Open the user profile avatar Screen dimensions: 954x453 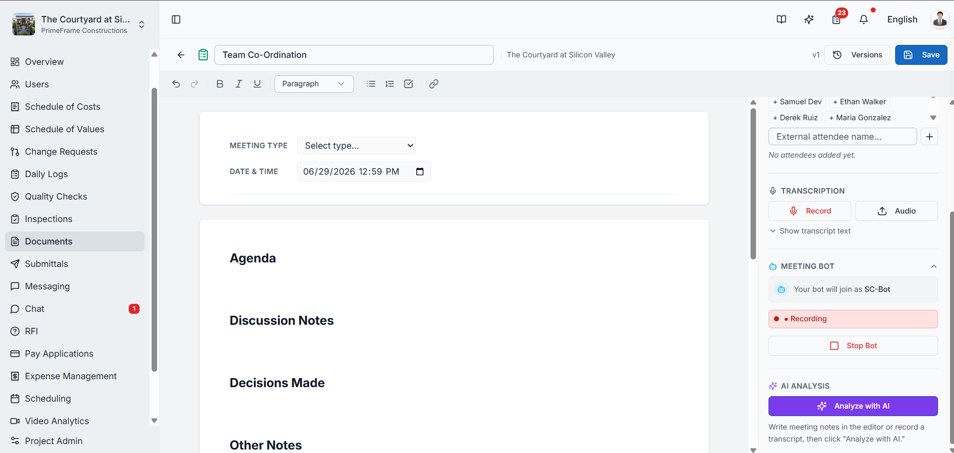(940, 19)
